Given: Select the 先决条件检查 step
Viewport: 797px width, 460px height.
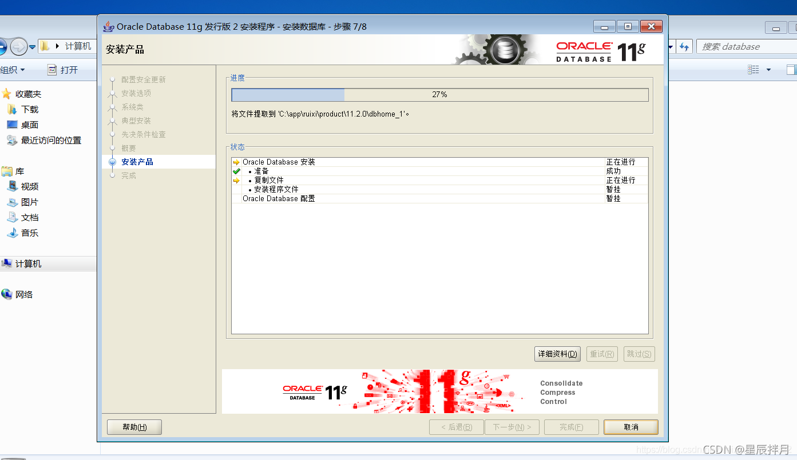Looking at the screenshot, I should (144, 134).
